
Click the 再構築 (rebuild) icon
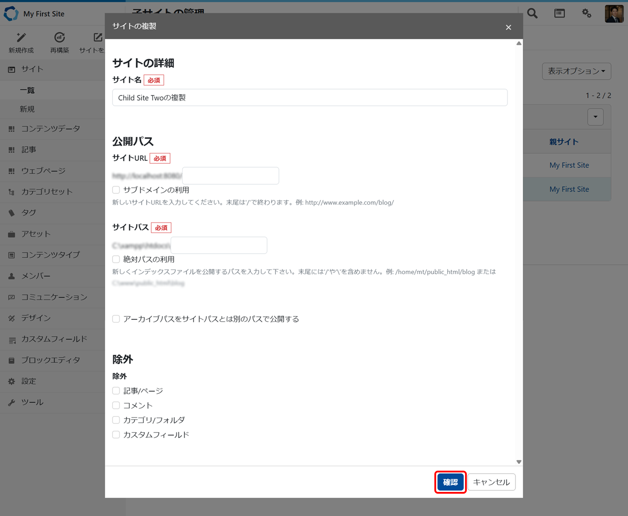click(x=59, y=42)
